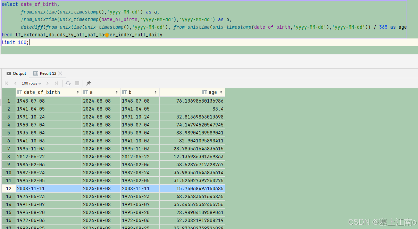This screenshot has height=229, width=418.
Task: Go to first page of results
Action: point(6,83)
